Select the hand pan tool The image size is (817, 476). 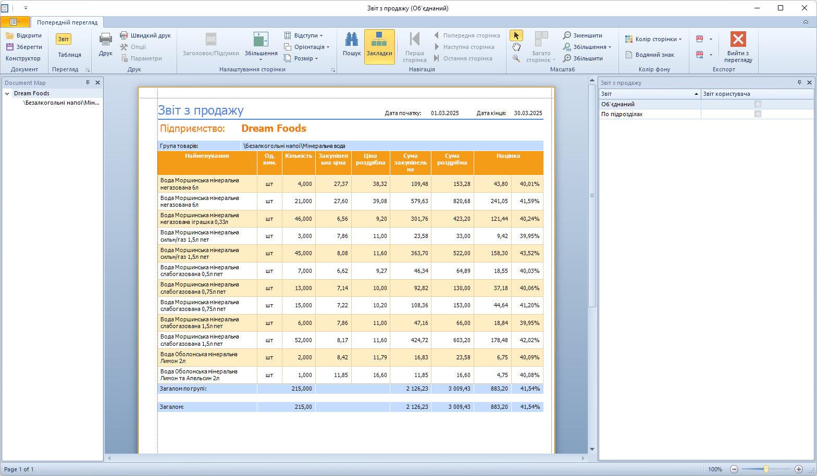click(516, 47)
